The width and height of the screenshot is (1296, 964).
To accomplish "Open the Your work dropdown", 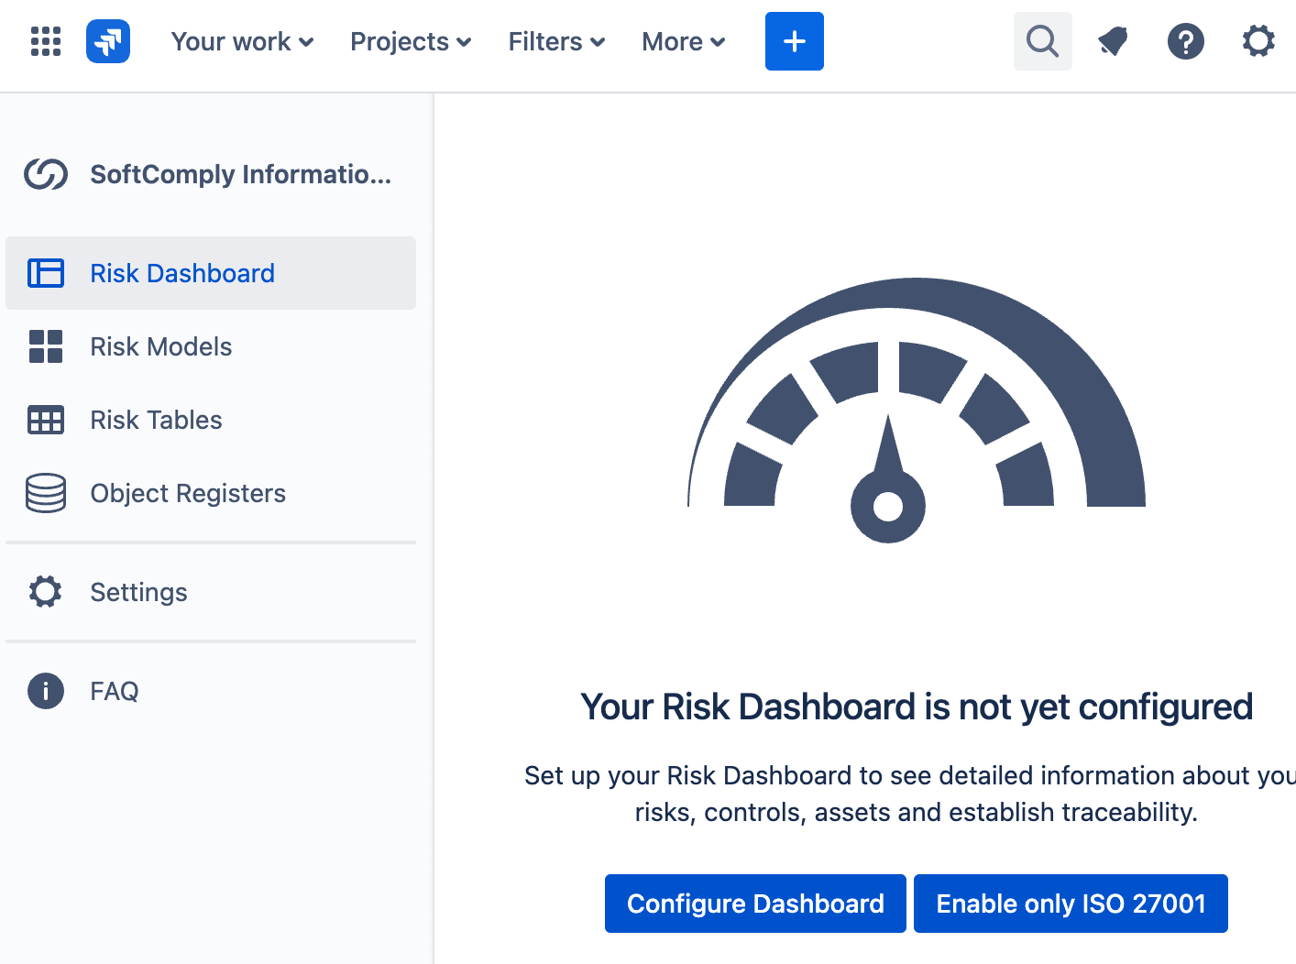I will pos(243,41).
